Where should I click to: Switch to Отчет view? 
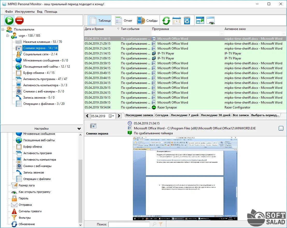click(x=124, y=20)
